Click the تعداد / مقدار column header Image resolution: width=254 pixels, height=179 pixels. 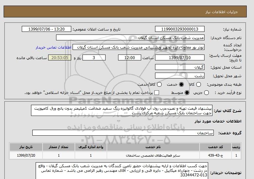pos(59,147)
